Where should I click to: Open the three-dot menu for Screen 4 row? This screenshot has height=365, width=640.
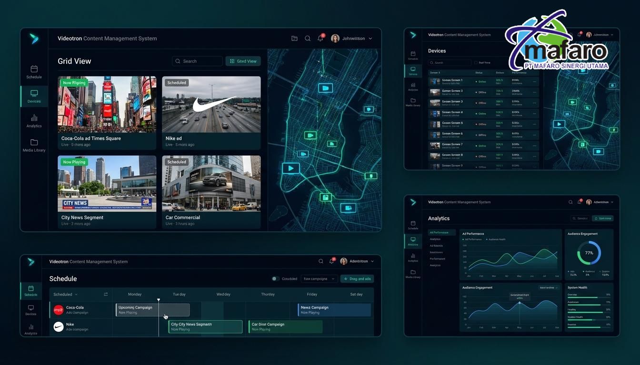(x=534, y=114)
